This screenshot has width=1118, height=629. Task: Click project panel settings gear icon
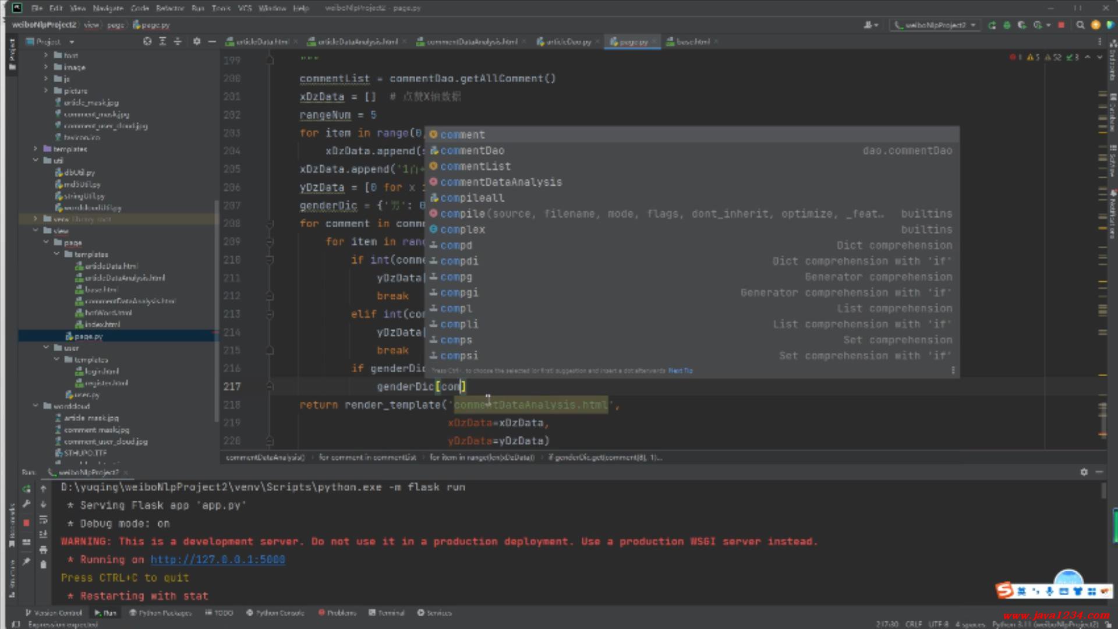point(197,41)
